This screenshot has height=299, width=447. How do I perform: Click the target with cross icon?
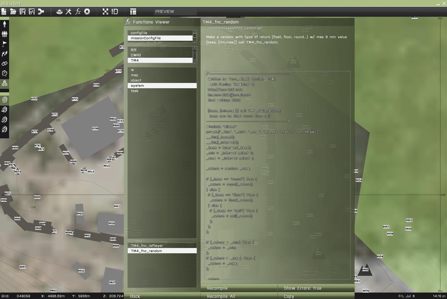(x=4, y=129)
